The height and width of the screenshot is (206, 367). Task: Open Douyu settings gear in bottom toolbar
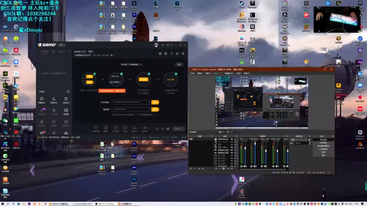(x=168, y=129)
